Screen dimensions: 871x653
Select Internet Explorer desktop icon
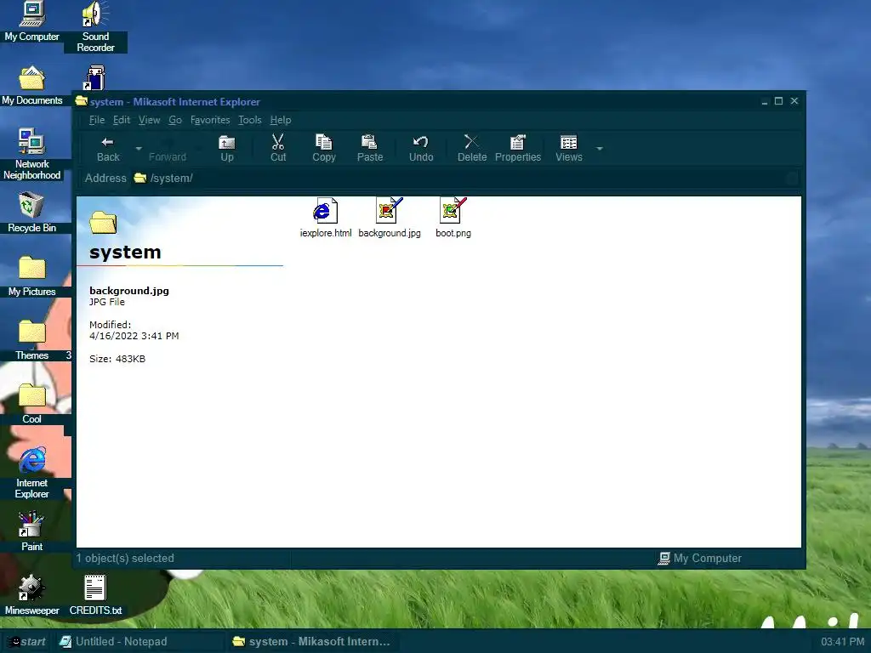pyautogui.click(x=31, y=473)
